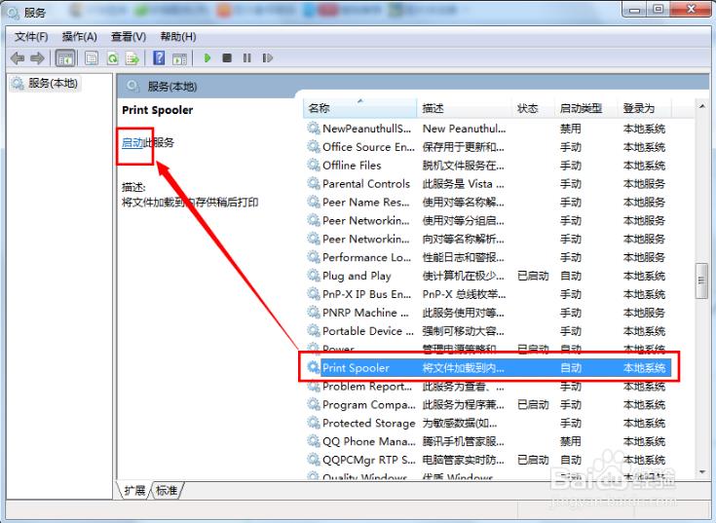Click the Back arrow in the toolbar
The image size is (716, 523).
18,58
